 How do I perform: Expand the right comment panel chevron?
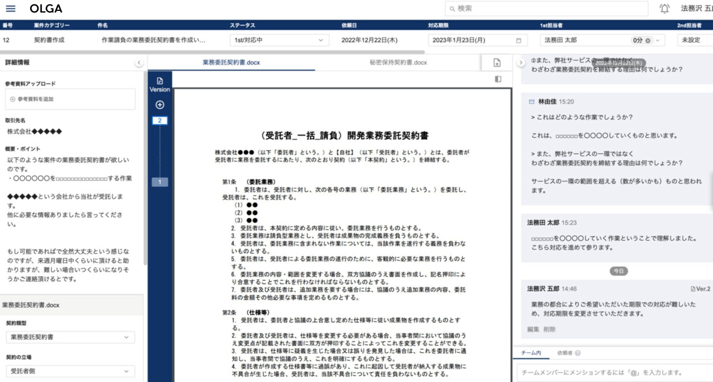[521, 63]
